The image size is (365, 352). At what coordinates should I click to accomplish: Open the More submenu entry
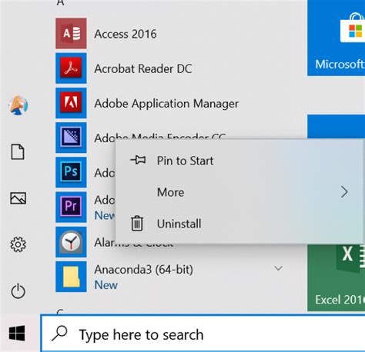(x=240, y=192)
